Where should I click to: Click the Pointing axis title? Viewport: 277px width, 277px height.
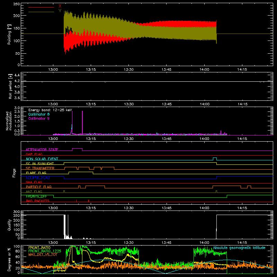pyautogui.click(x=9, y=34)
